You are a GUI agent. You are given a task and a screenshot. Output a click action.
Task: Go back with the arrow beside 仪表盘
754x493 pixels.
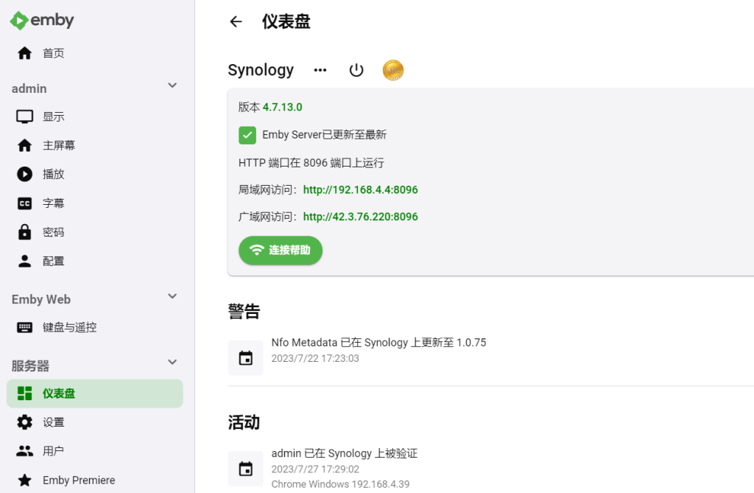click(236, 21)
